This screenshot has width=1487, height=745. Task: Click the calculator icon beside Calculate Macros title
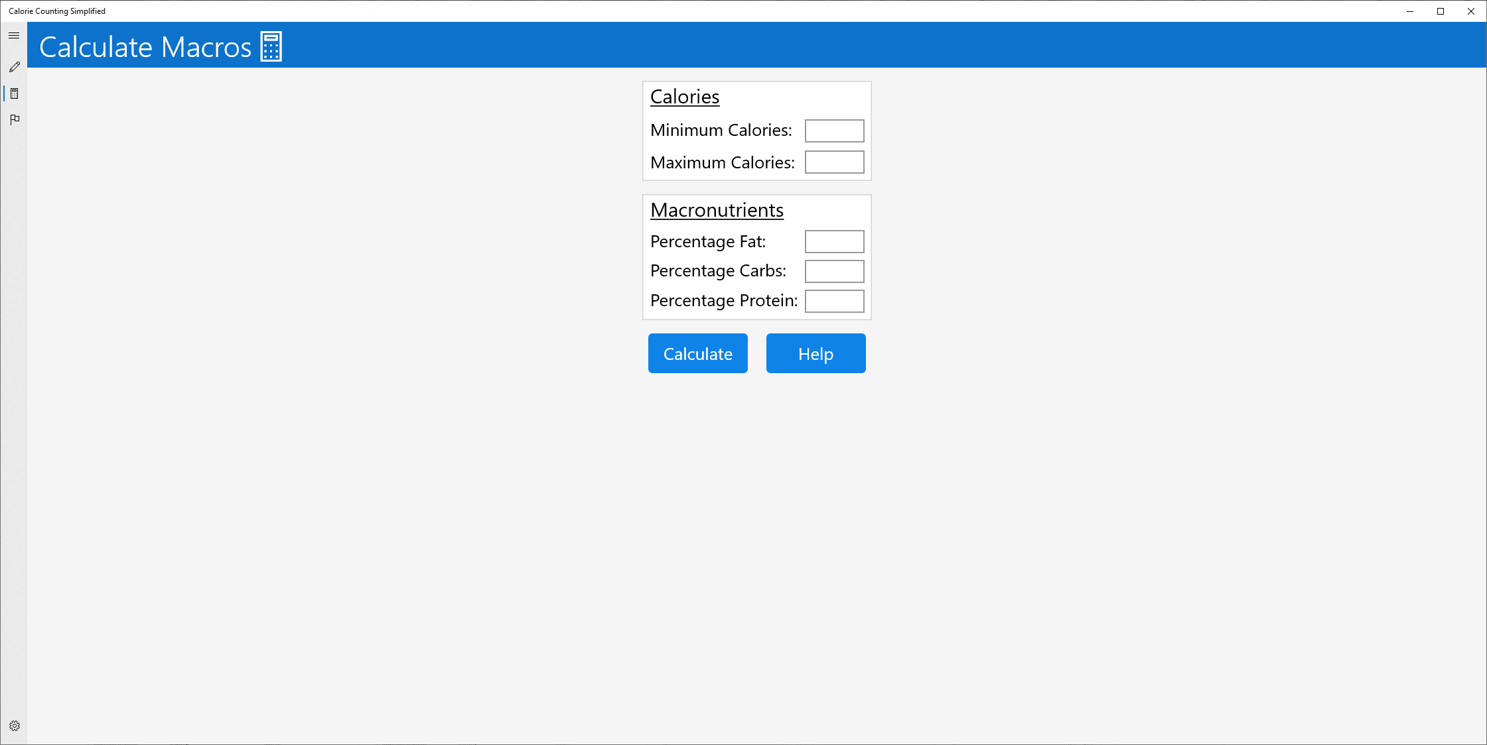[271, 46]
